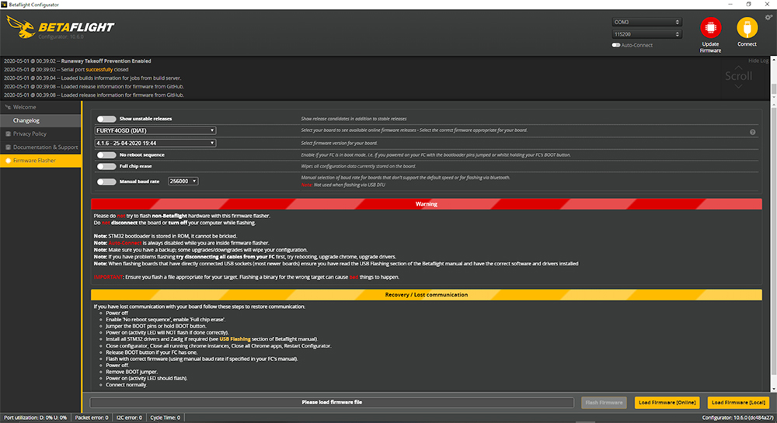Open firmware version 4.1.6 dropdown
The image size is (777, 423).
click(155, 143)
